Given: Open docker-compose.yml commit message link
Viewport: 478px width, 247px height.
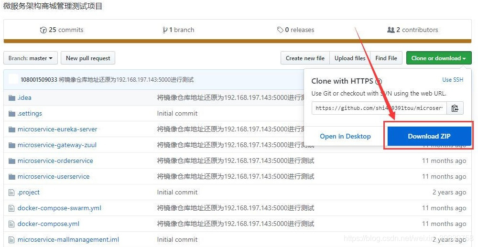Looking at the screenshot, I should point(235,224).
